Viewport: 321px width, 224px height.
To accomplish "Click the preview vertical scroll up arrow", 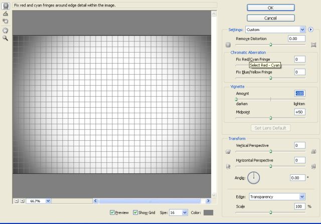I will [214, 14].
